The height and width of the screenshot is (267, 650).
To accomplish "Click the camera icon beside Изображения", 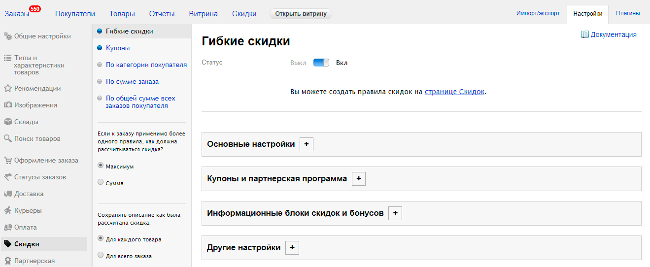I will [8, 105].
